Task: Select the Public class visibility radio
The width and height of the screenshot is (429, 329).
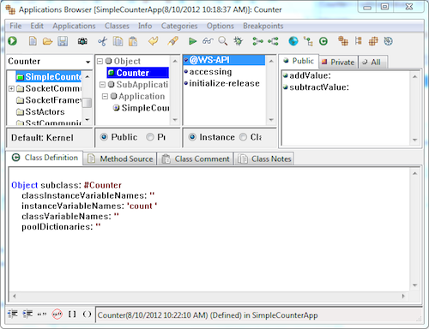Action: coord(104,137)
